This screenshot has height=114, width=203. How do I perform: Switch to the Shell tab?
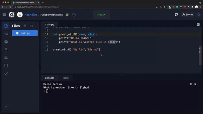(x=66, y=78)
